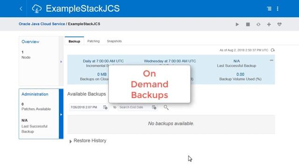Add a node with the plus icon

click(x=269, y=24)
